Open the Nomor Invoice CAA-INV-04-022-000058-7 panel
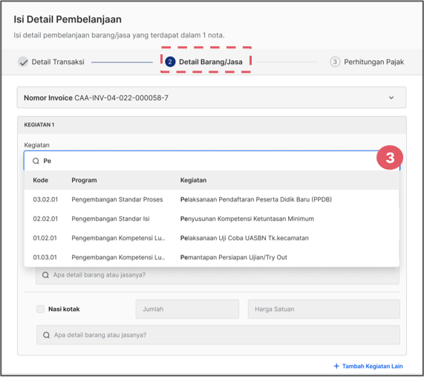 pyautogui.click(x=212, y=97)
